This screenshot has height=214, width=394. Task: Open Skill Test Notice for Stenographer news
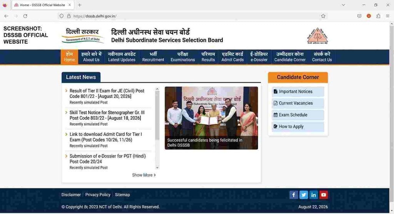point(107,115)
